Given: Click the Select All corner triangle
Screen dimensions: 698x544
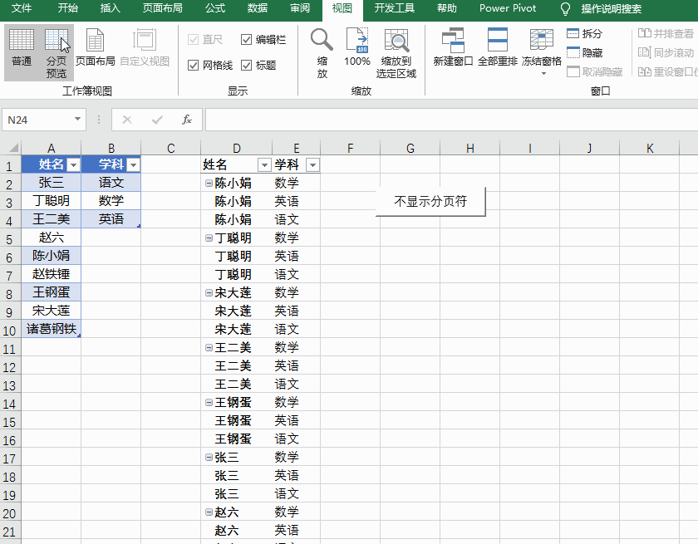Looking at the screenshot, I should click(13, 148).
